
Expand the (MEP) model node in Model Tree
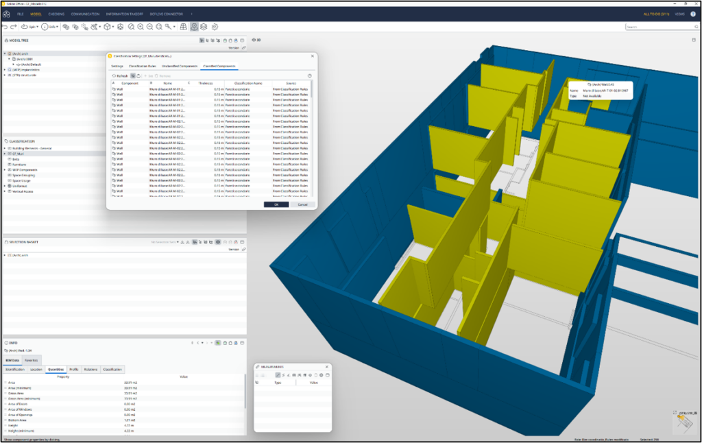[5, 70]
